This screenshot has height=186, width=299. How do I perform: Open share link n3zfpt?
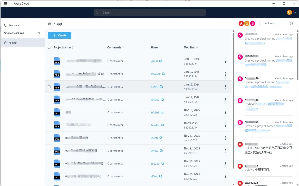click(x=154, y=87)
